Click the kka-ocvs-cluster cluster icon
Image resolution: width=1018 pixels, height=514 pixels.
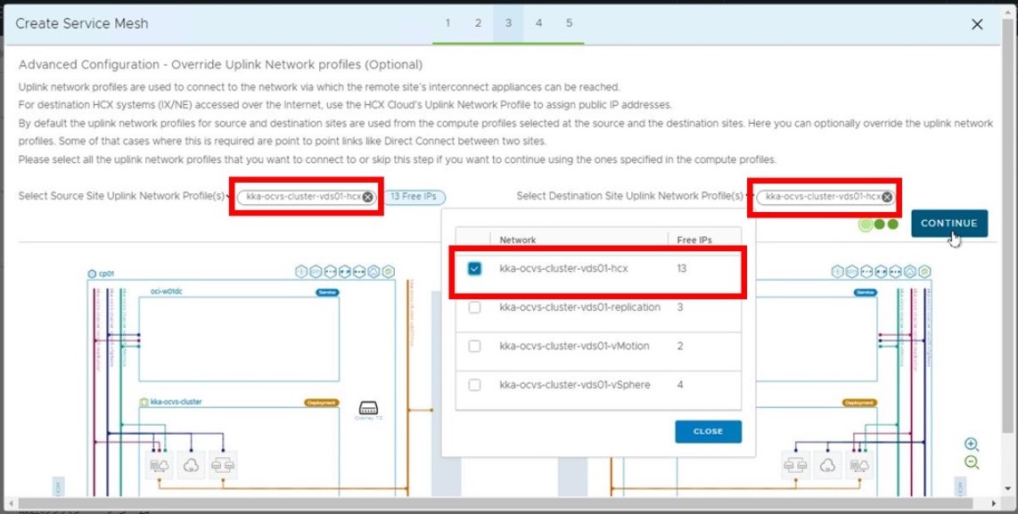click(144, 403)
